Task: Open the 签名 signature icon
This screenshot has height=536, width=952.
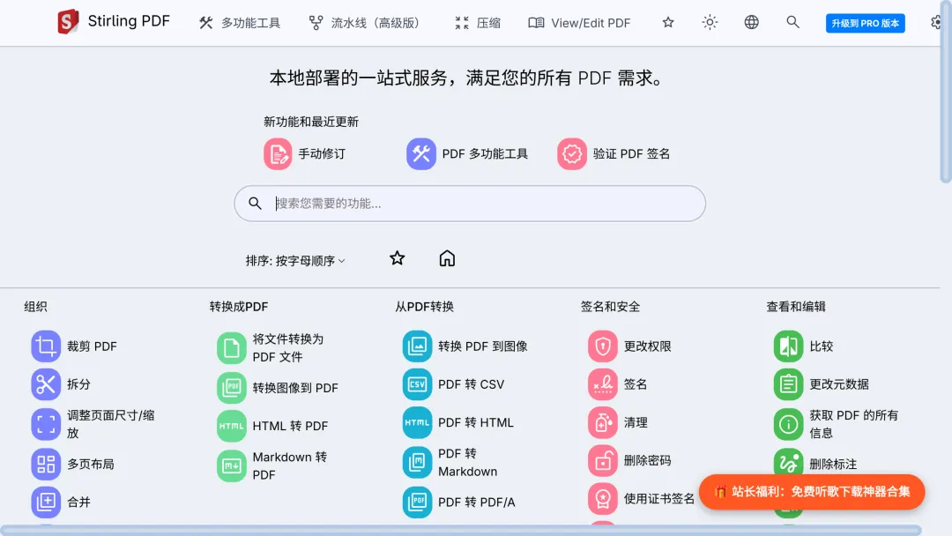Action: tap(603, 384)
